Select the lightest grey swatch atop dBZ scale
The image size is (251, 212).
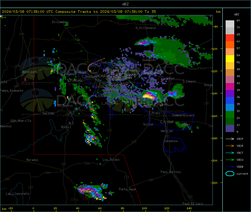coord(230,24)
